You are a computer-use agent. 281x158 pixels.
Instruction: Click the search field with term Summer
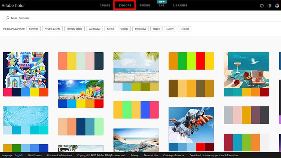tap(140, 18)
